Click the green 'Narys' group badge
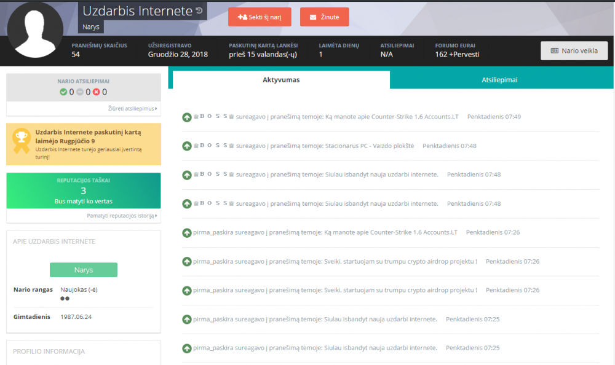Screen dimensions: 615x365 pyautogui.click(x=84, y=270)
